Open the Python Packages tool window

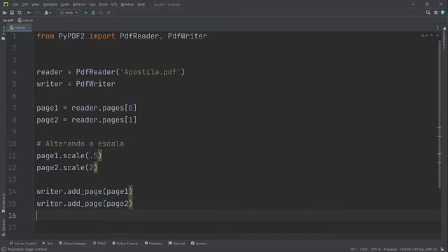pos(73,244)
